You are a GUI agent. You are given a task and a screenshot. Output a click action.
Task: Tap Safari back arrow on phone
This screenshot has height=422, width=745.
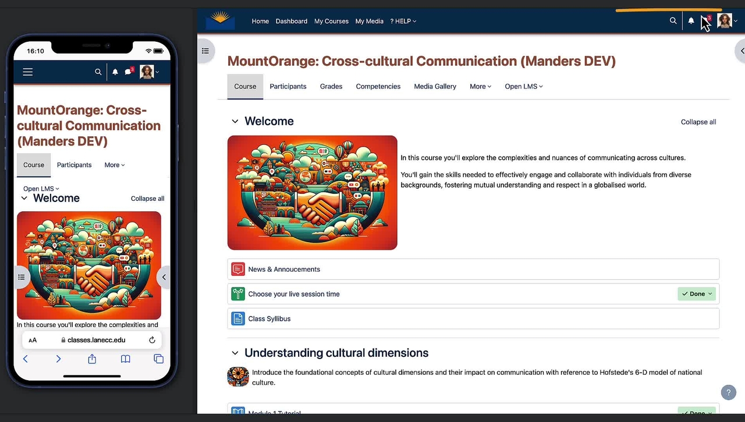[25, 359]
